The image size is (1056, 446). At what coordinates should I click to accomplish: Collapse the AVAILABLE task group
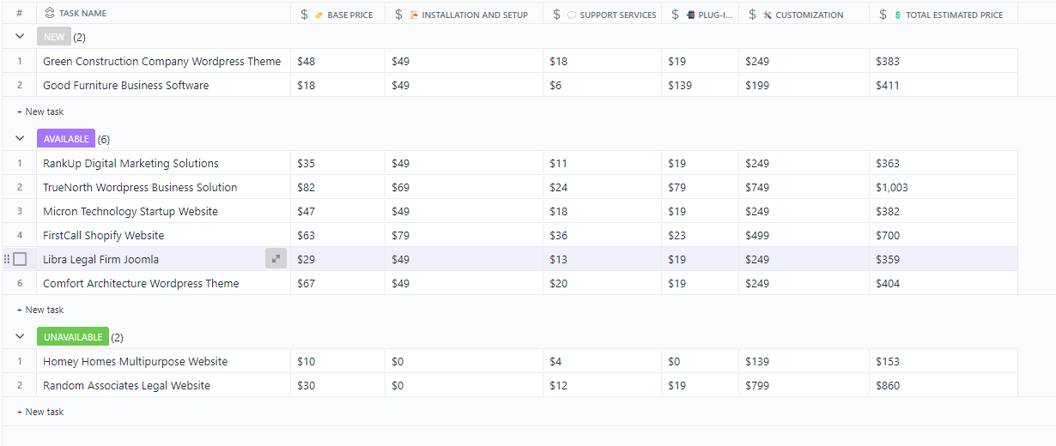tap(20, 138)
